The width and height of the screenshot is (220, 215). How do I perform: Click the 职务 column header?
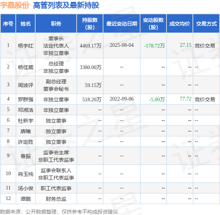click(x=56, y=24)
